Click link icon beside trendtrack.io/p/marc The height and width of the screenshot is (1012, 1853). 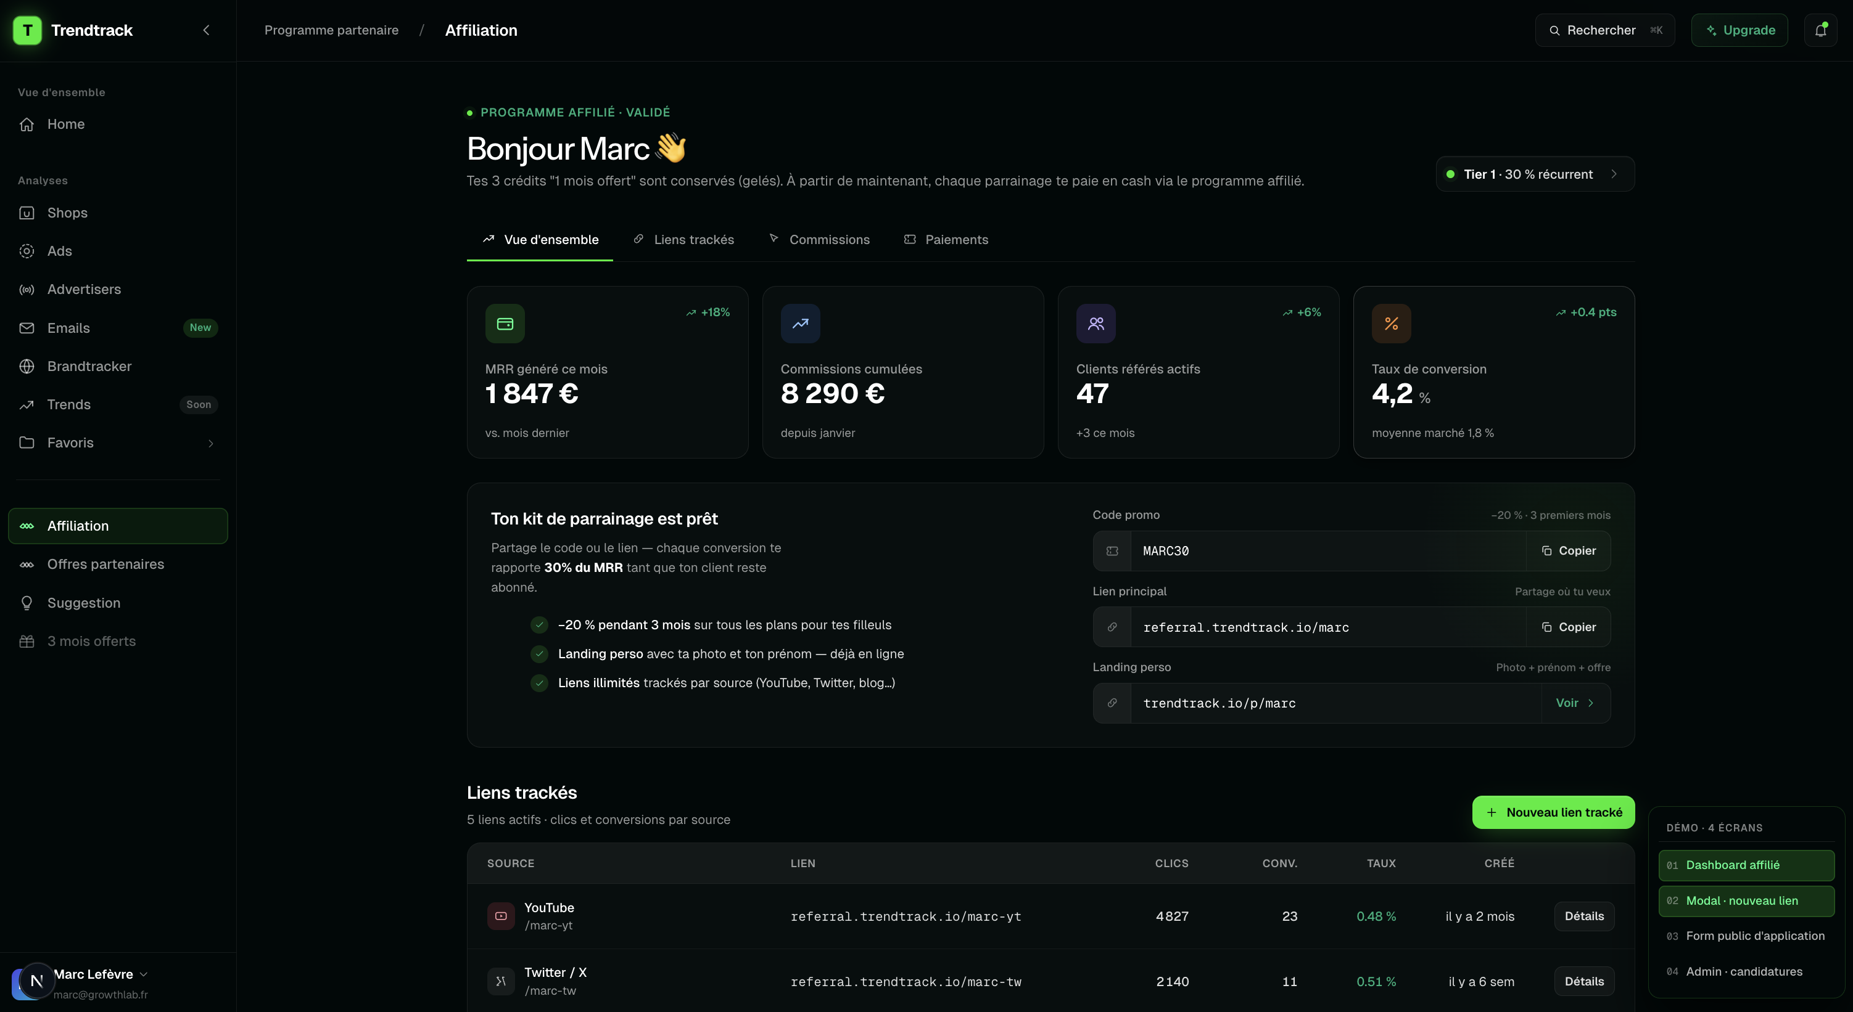[x=1112, y=704]
